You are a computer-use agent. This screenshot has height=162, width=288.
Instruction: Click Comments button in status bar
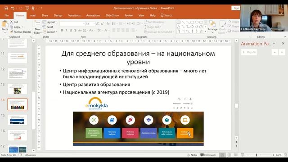tap(208, 155)
